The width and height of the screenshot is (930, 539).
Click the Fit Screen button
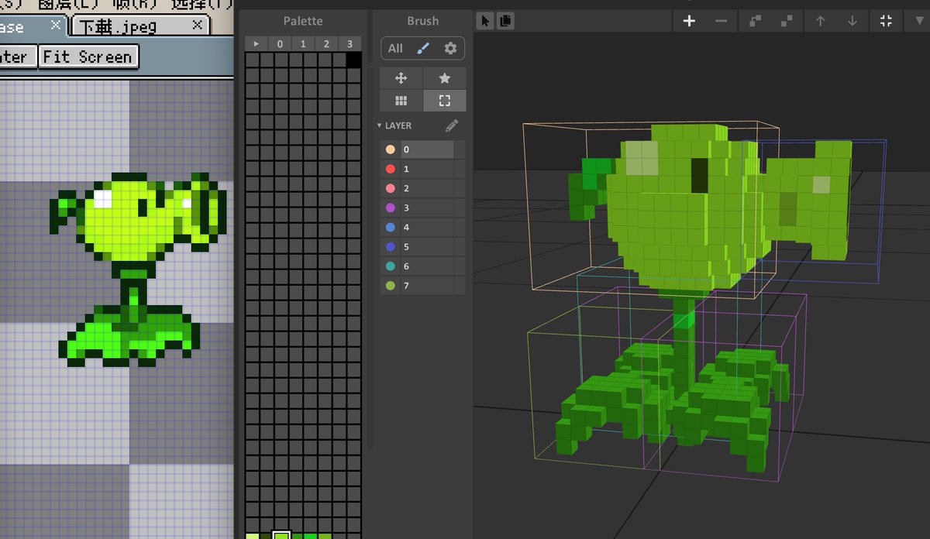[x=89, y=57]
